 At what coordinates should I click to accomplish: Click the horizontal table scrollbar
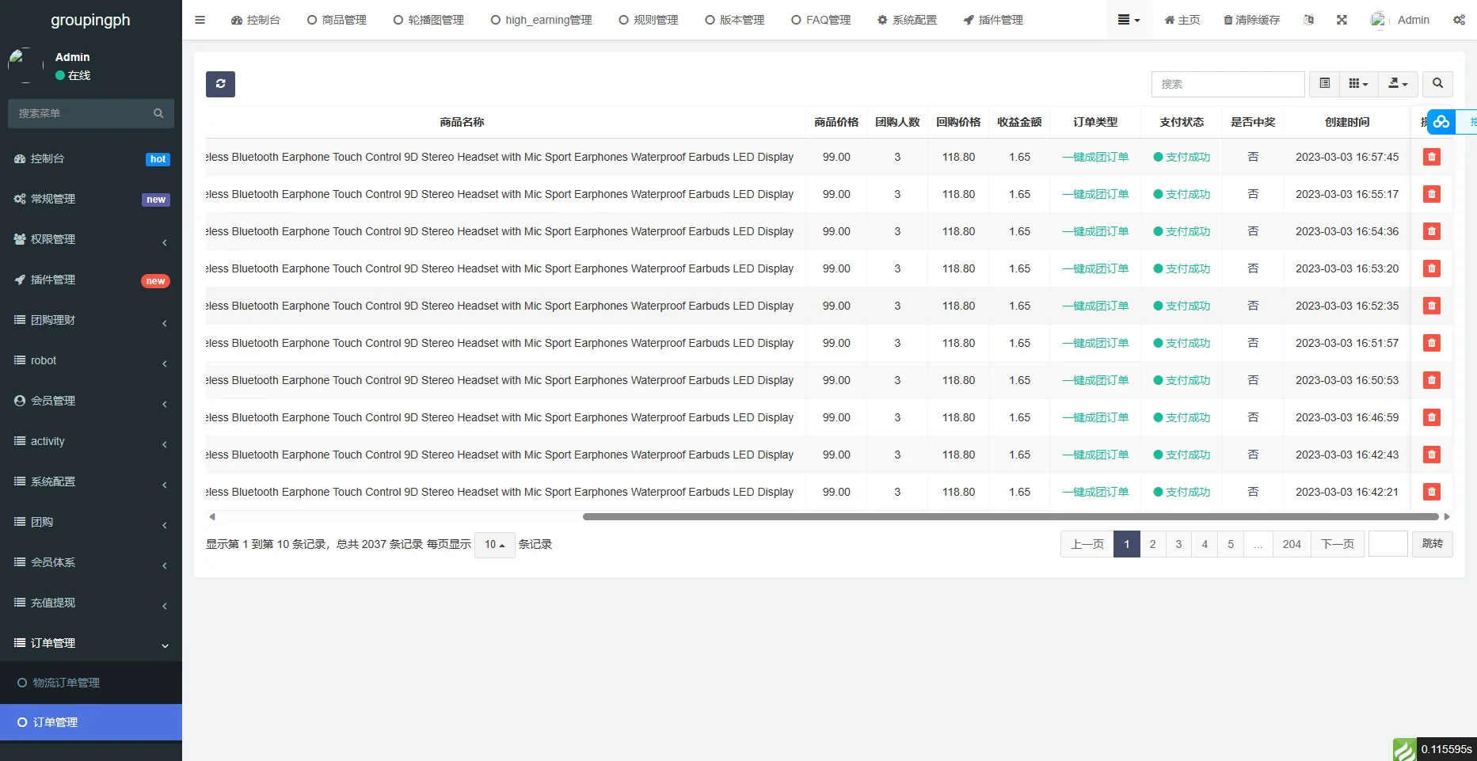point(1010,516)
